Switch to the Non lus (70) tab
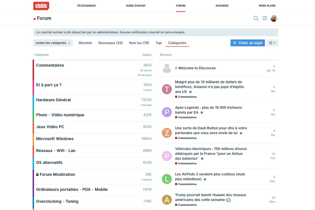 139,43
